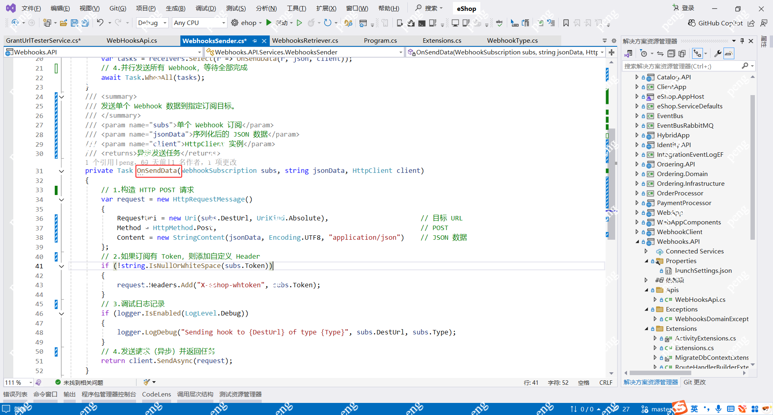773x415 pixels.
Task: Expand the WebhookClient project node
Action: pyautogui.click(x=637, y=232)
